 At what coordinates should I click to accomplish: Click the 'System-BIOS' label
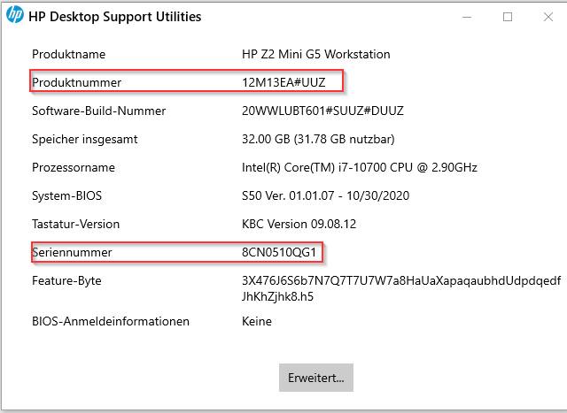(x=67, y=195)
